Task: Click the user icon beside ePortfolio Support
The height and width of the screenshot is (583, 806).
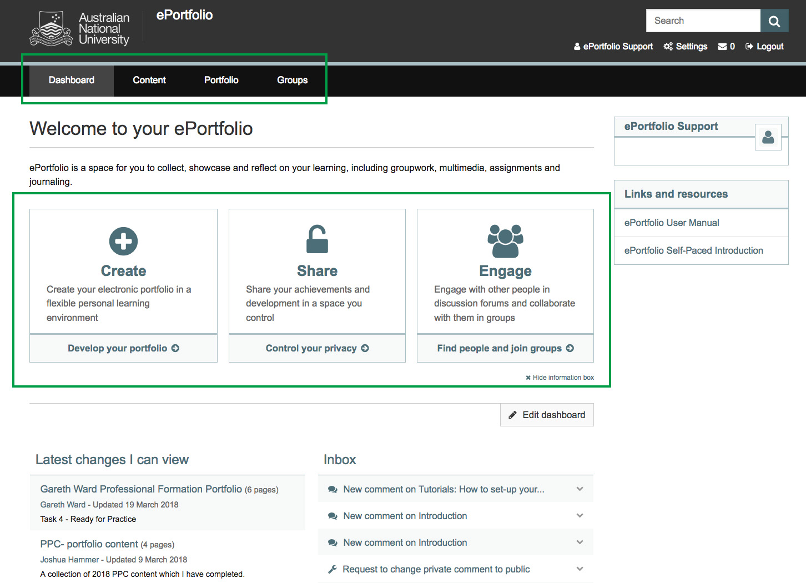Action: 577,47
